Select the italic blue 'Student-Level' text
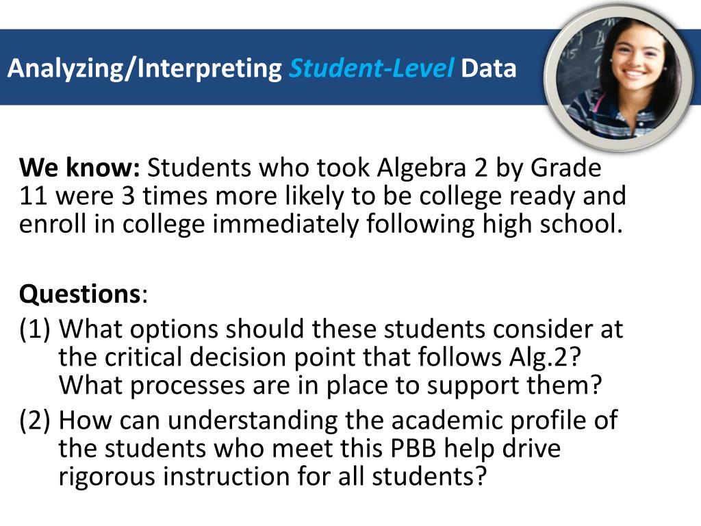 pyautogui.click(x=372, y=68)
